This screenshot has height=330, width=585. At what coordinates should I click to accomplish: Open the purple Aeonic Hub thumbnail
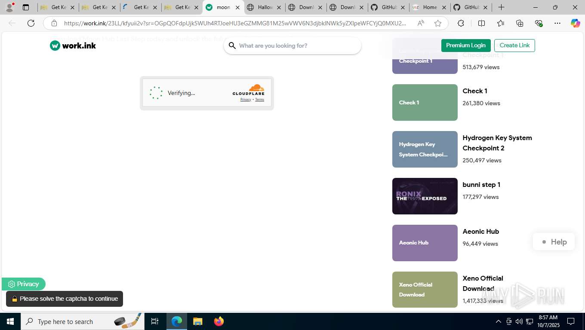(x=425, y=243)
